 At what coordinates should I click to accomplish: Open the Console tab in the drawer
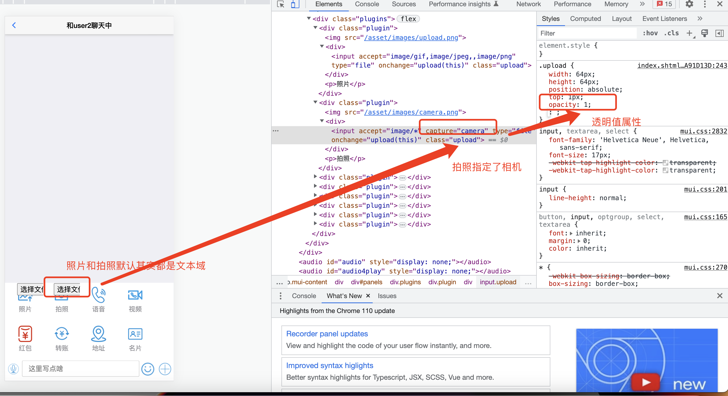[x=304, y=296]
